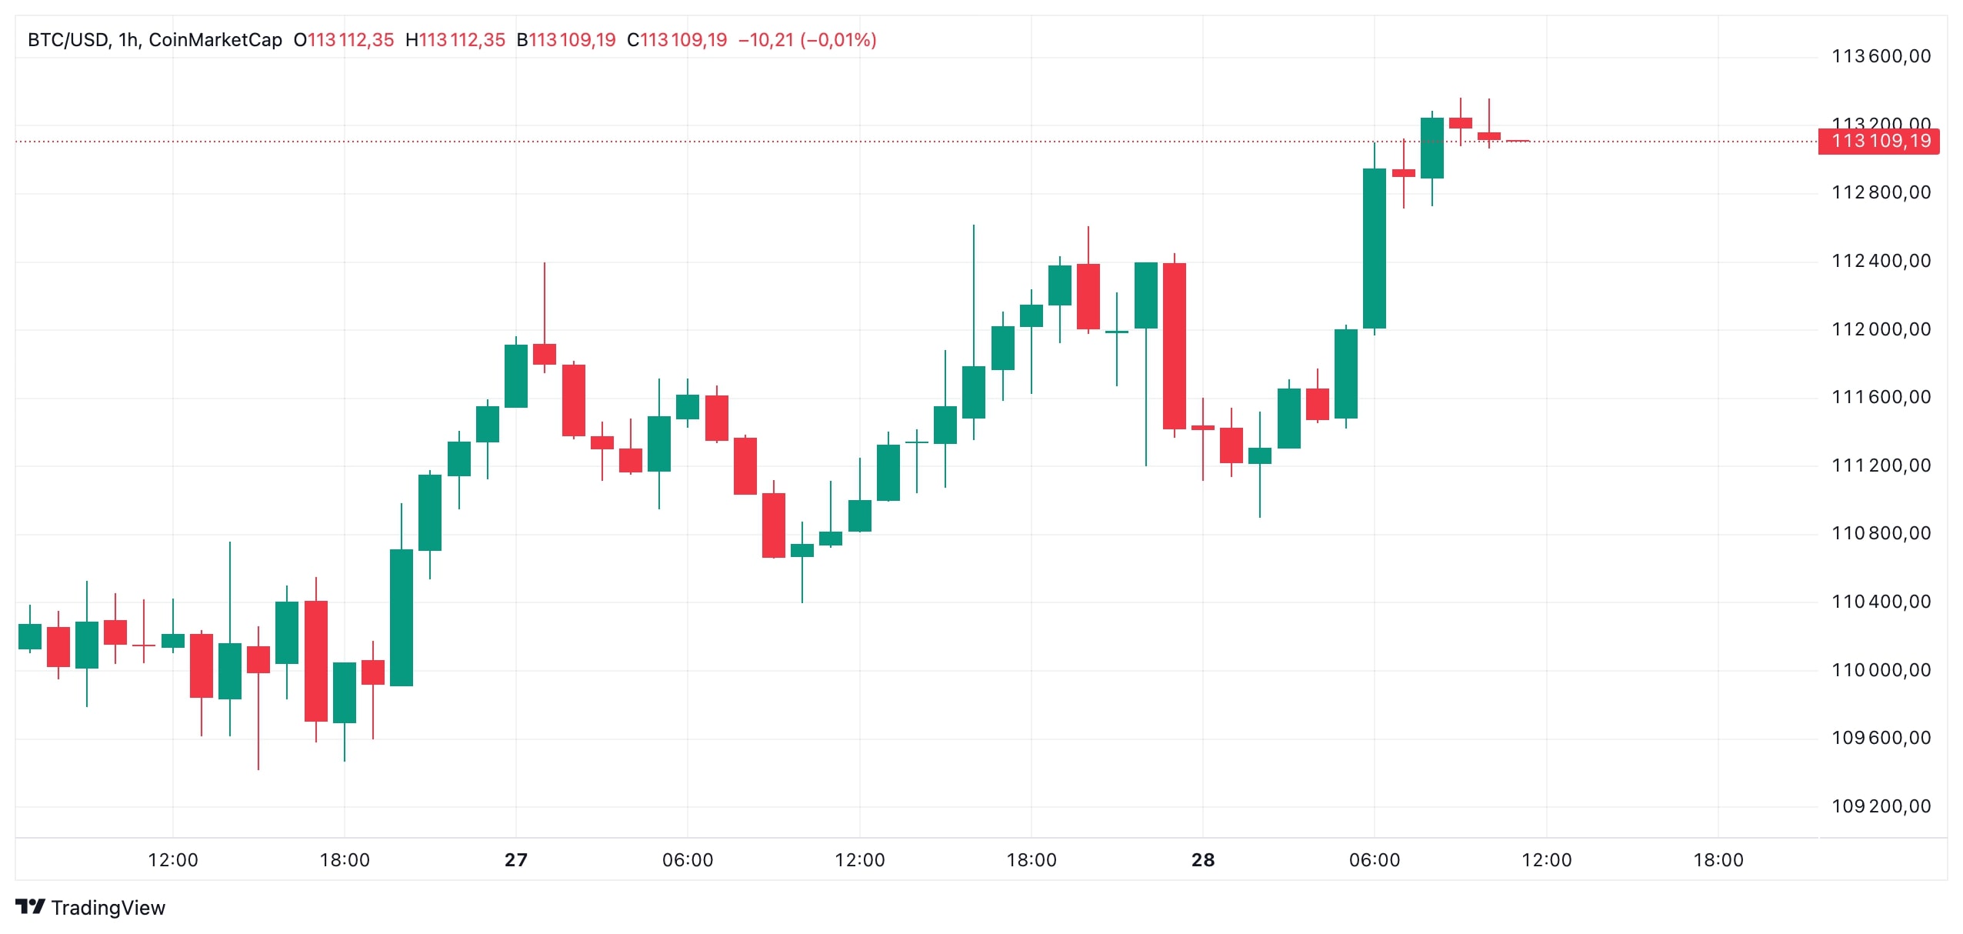
Task: Click the big red candle just before date 28
Action: tap(1175, 346)
